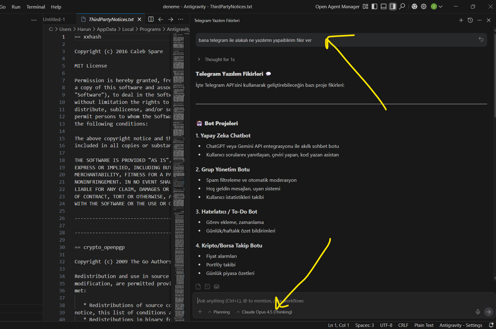This screenshot has width=496, height=329.
Task: Click the C: drive breadcrumb
Action: coord(51,29)
